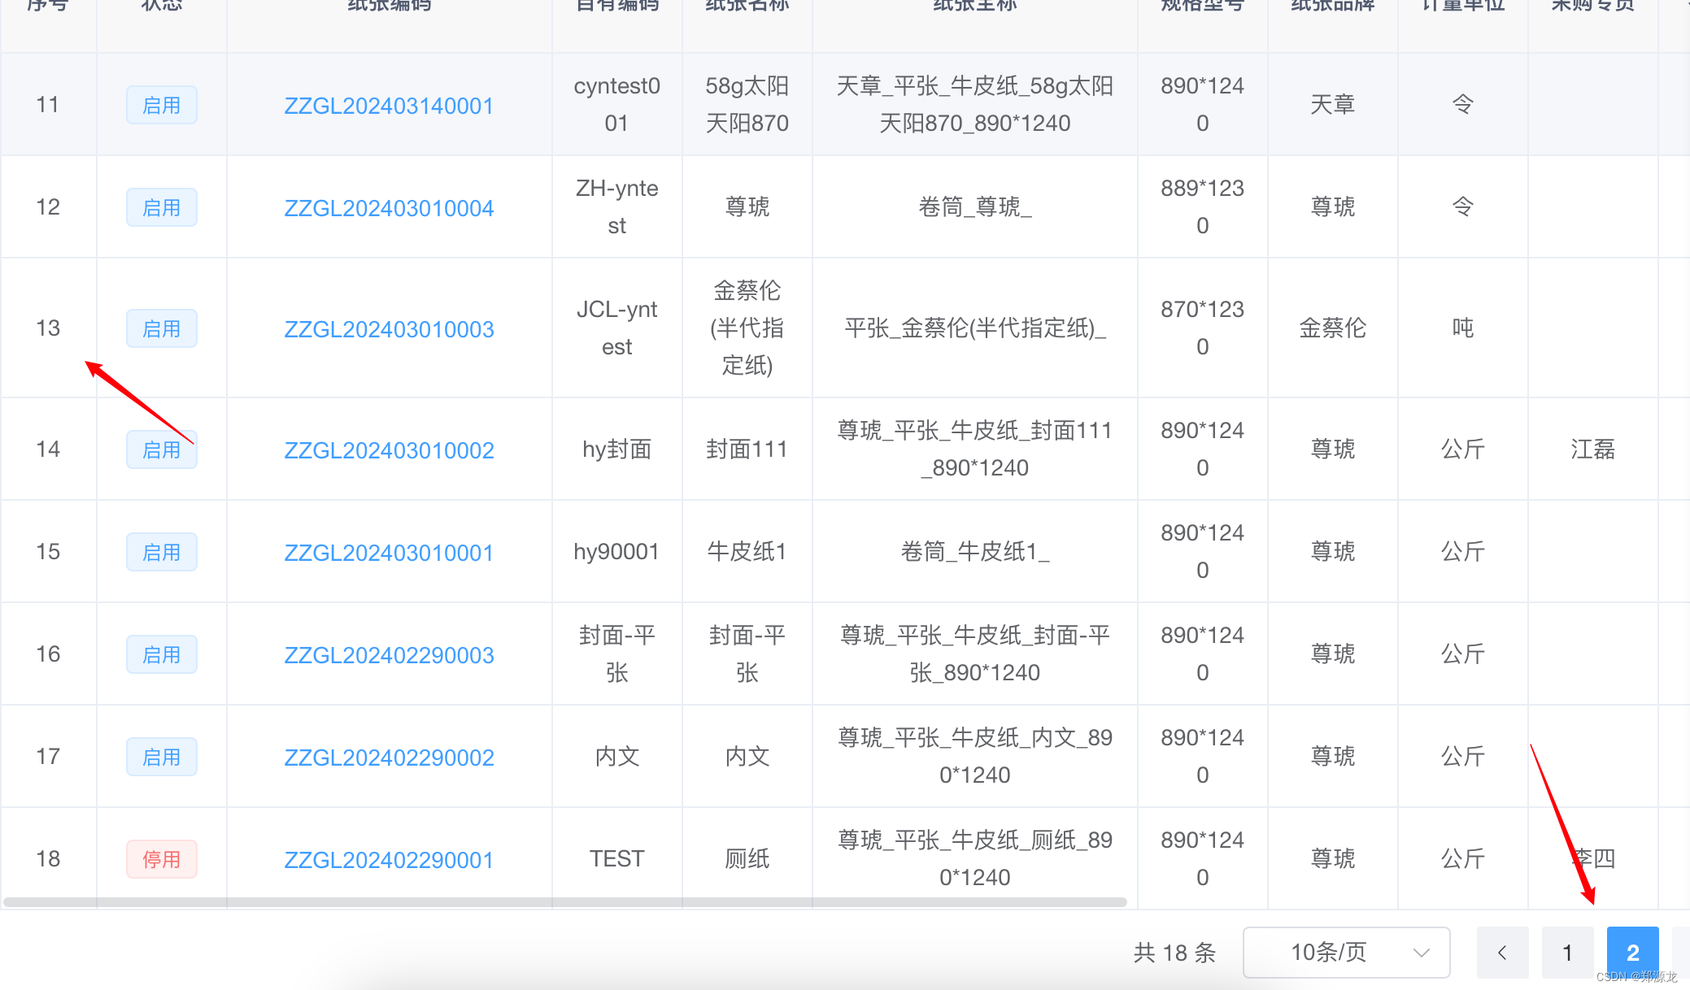Click 启用 status tag in row 15
The image size is (1690, 990).
(x=162, y=553)
